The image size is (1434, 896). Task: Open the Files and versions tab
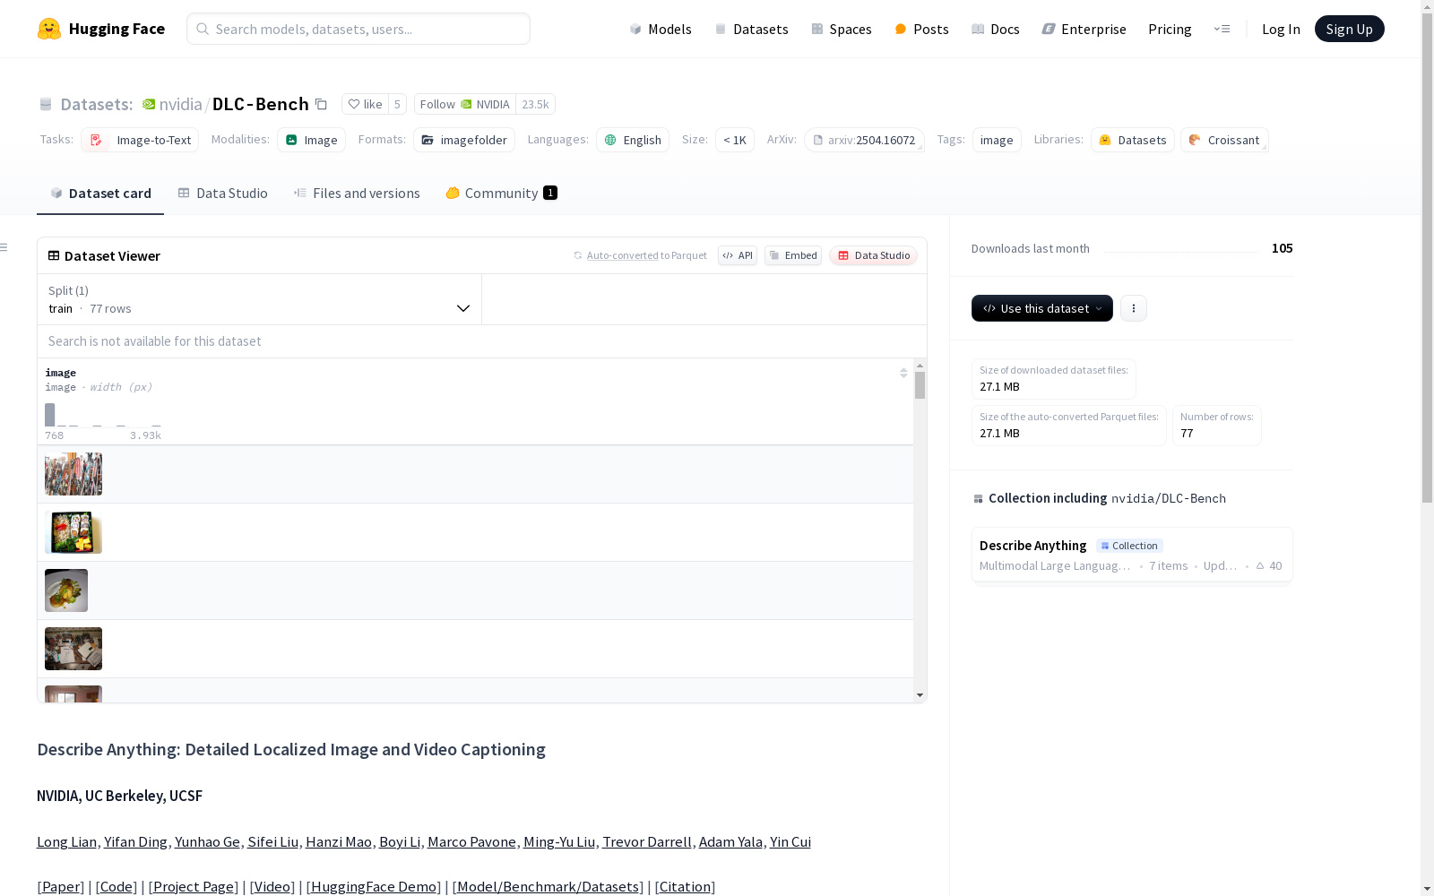click(357, 194)
